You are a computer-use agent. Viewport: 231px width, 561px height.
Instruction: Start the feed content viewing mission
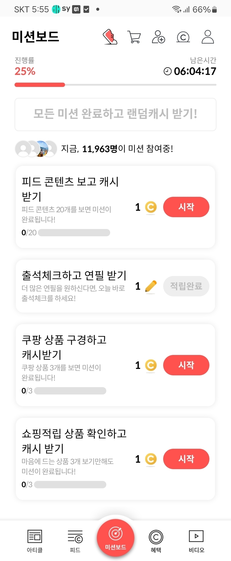coord(186,207)
